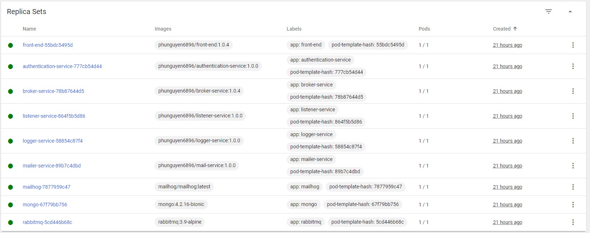Click the Name column header
The image size is (590, 233).
pyautogui.click(x=29, y=29)
